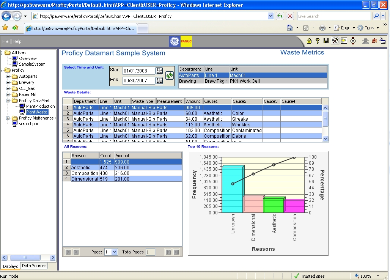Viewport: 390px width, 280px height.
Task: Select the AllUsers folder
Action: (19, 53)
